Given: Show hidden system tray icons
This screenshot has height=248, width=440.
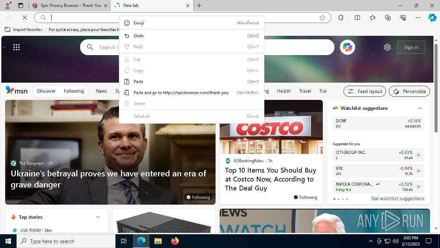Looking at the screenshot, I should point(371,241).
